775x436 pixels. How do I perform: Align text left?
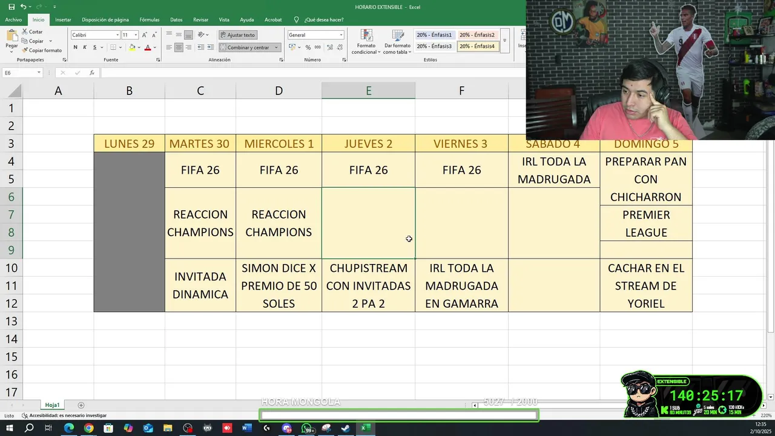[169, 47]
